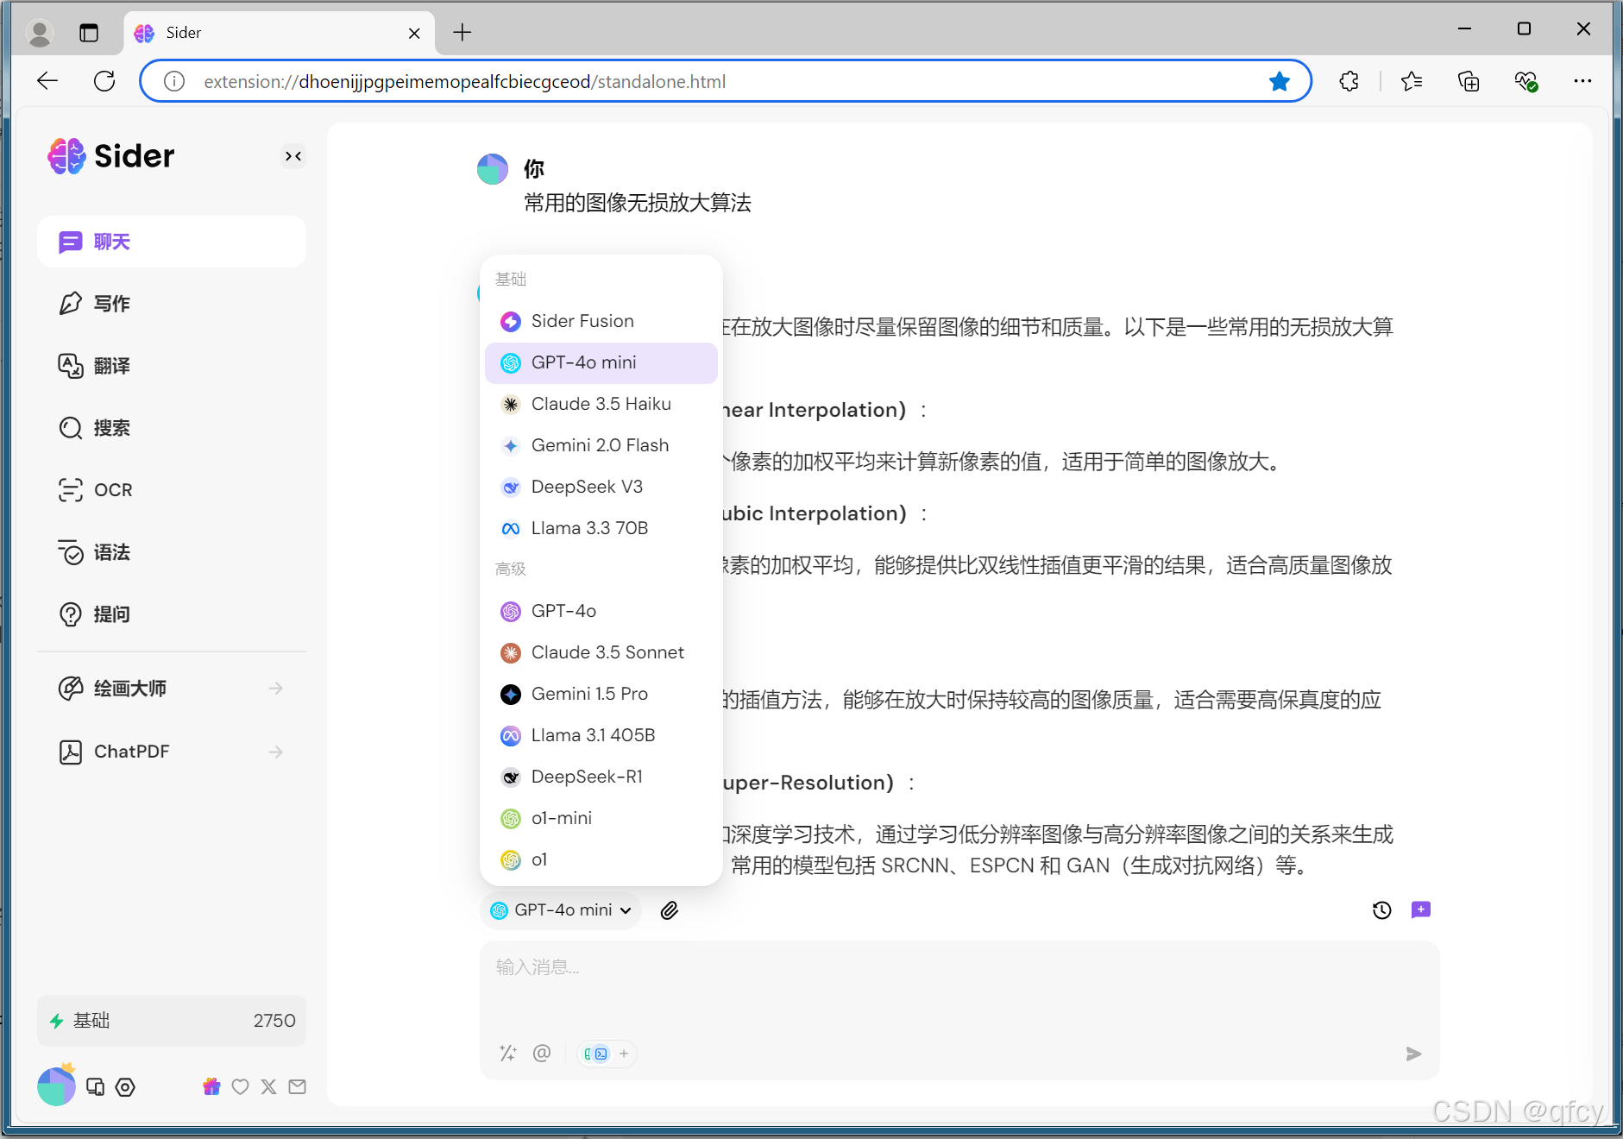The height and width of the screenshot is (1139, 1623).
Task: Click the devices icon beside avatar
Action: pyautogui.click(x=96, y=1087)
